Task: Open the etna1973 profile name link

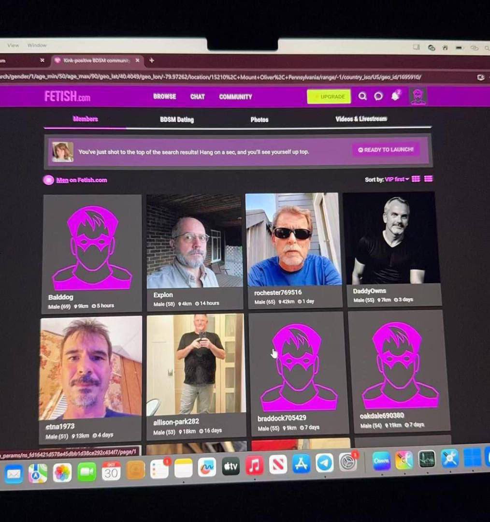Action: click(60, 426)
